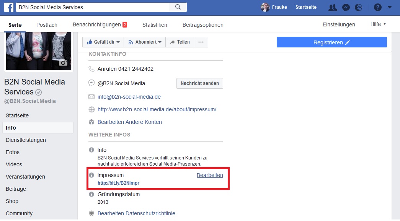Click the Facebook logo icon

coord(9,7)
